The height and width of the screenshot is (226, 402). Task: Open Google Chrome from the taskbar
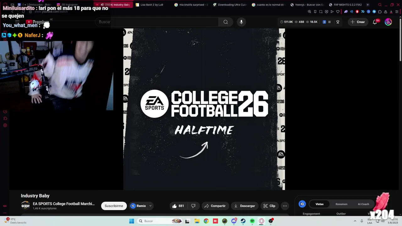click(206, 221)
